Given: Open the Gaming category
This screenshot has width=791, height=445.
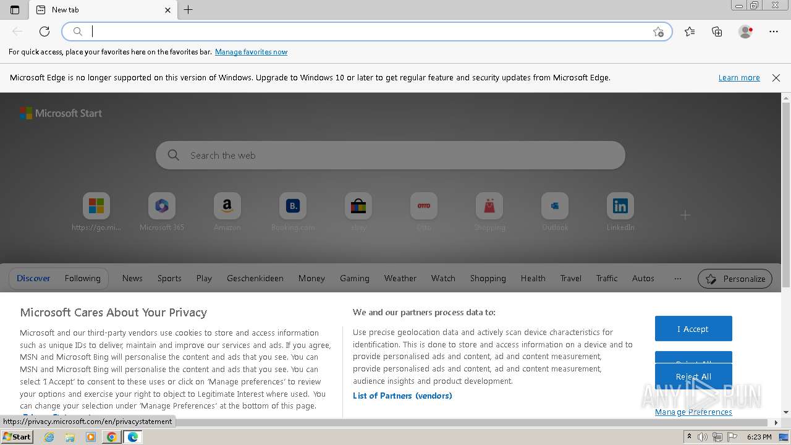Looking at the screenshot, I should (x=355, y=278).
